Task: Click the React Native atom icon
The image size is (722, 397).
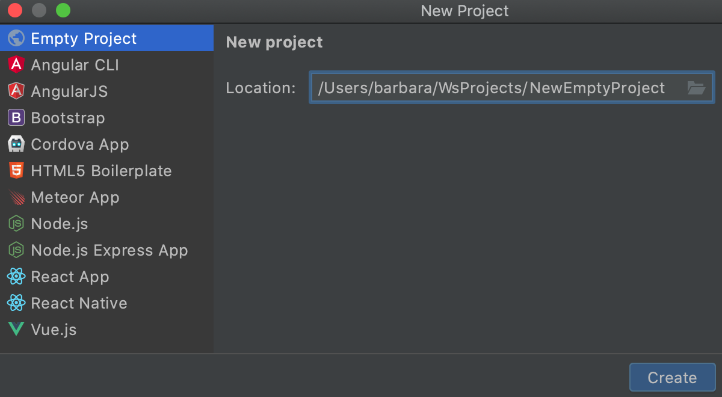Action: 16,303
